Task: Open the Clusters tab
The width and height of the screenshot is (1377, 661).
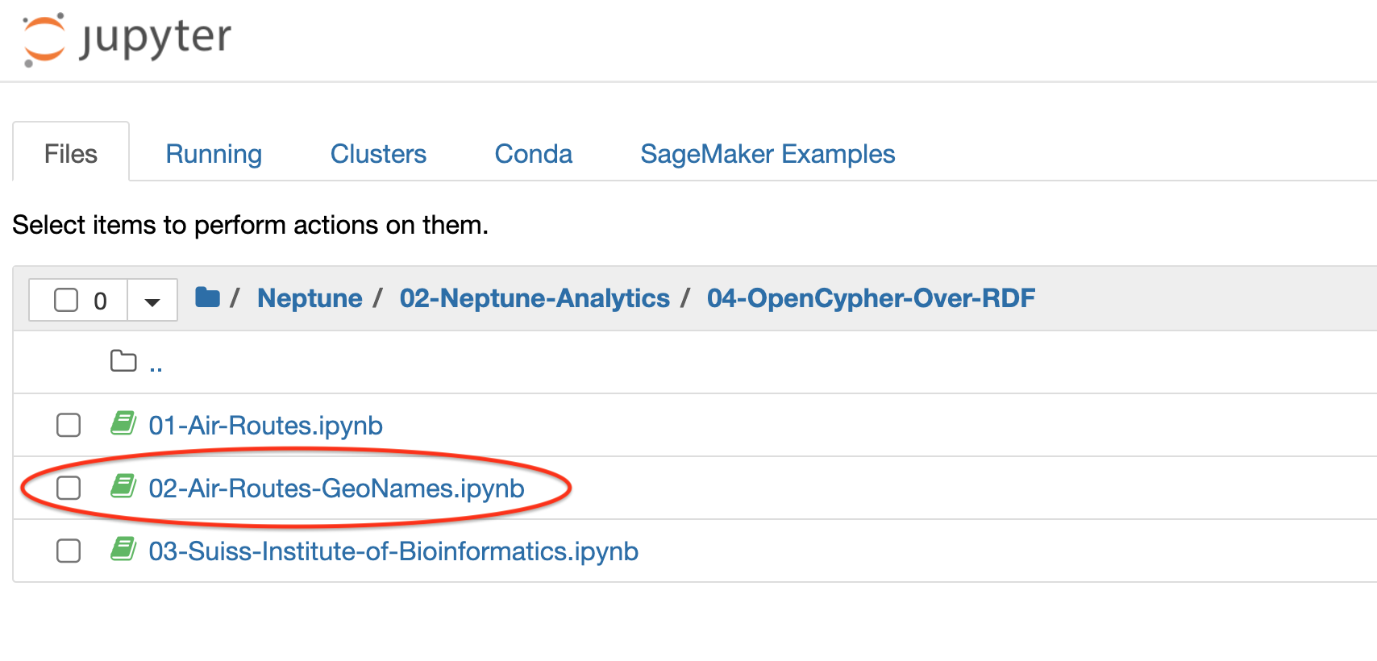Action: (x=378, y=154)
